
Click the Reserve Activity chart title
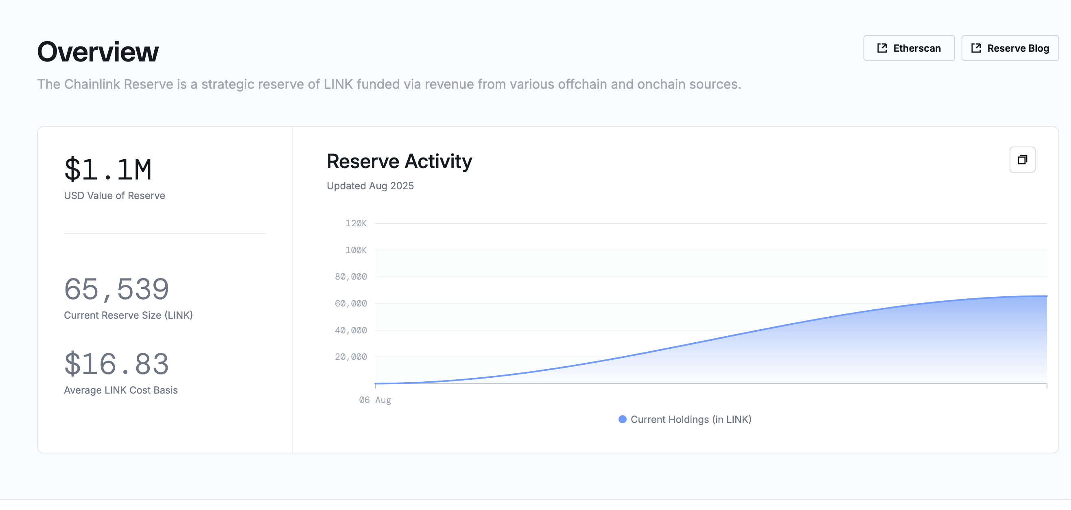(x=399, y=162)
